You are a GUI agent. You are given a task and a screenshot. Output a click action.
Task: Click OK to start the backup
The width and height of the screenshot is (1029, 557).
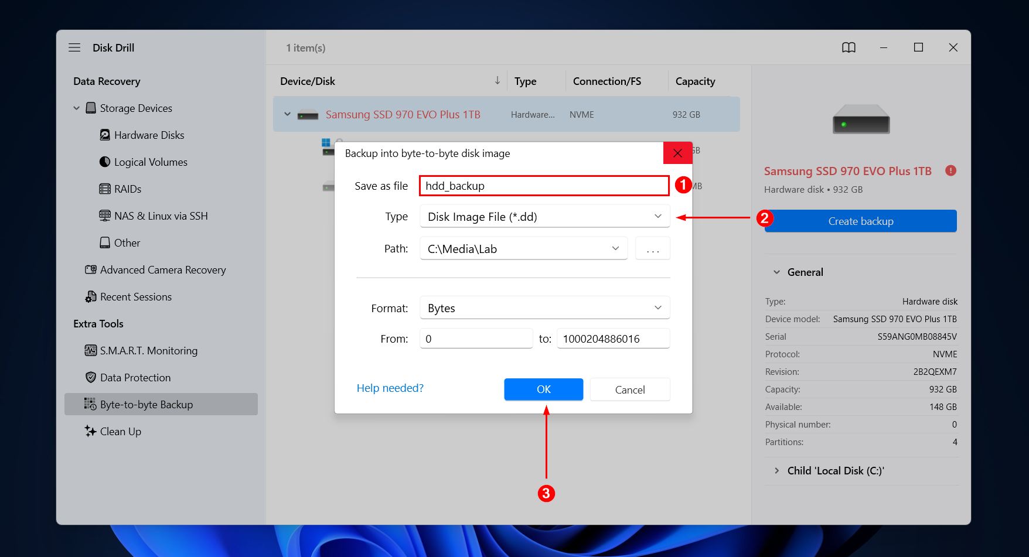point(543,389)
